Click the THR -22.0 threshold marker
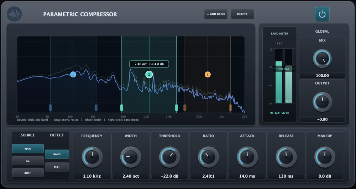The width and height of the screenshot is (356, 189). pos(284,69)
